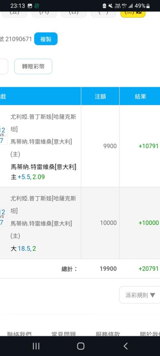
Task: Open the 服務條款 link in footer
Action: 108,334
